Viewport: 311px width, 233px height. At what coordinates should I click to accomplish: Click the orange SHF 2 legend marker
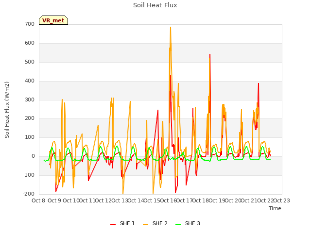click(145, 224)
